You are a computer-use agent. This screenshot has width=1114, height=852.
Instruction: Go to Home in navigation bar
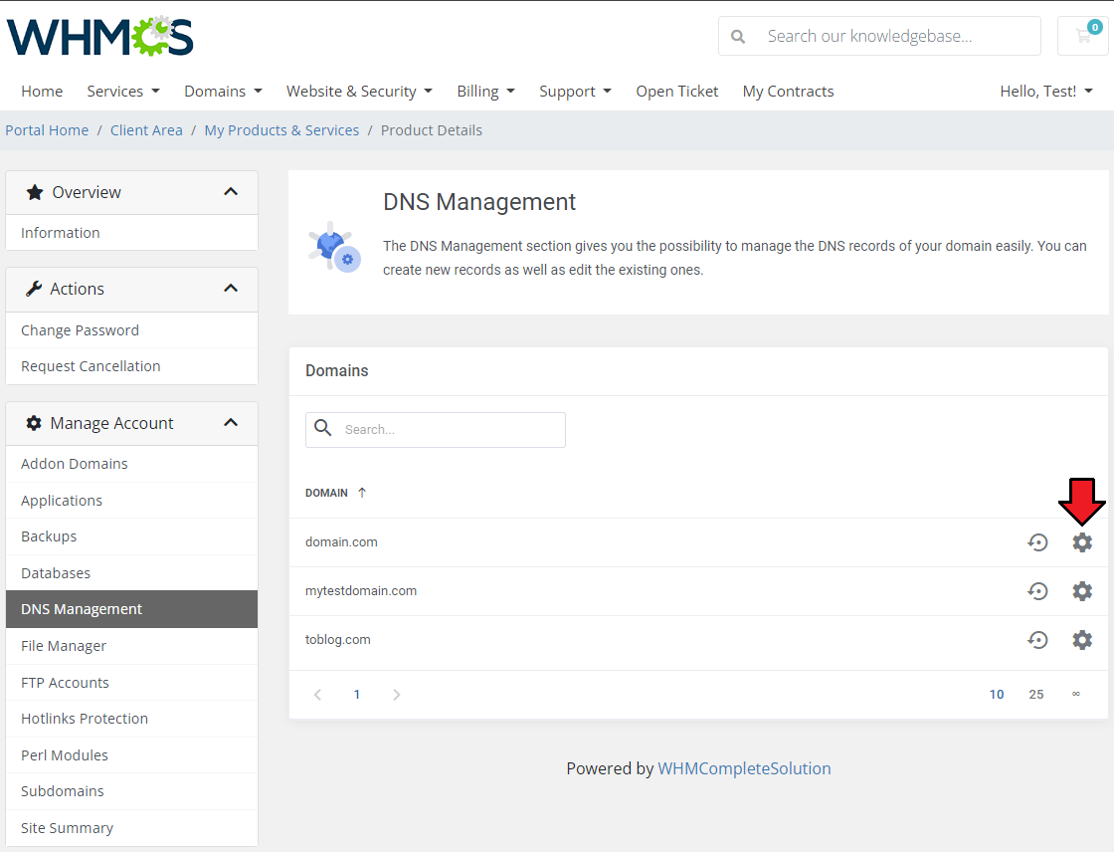click(x=42, y=91)
